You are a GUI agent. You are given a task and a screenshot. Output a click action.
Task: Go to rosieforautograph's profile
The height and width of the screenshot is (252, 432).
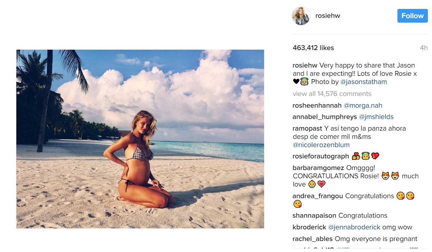[x=320, y=156]
